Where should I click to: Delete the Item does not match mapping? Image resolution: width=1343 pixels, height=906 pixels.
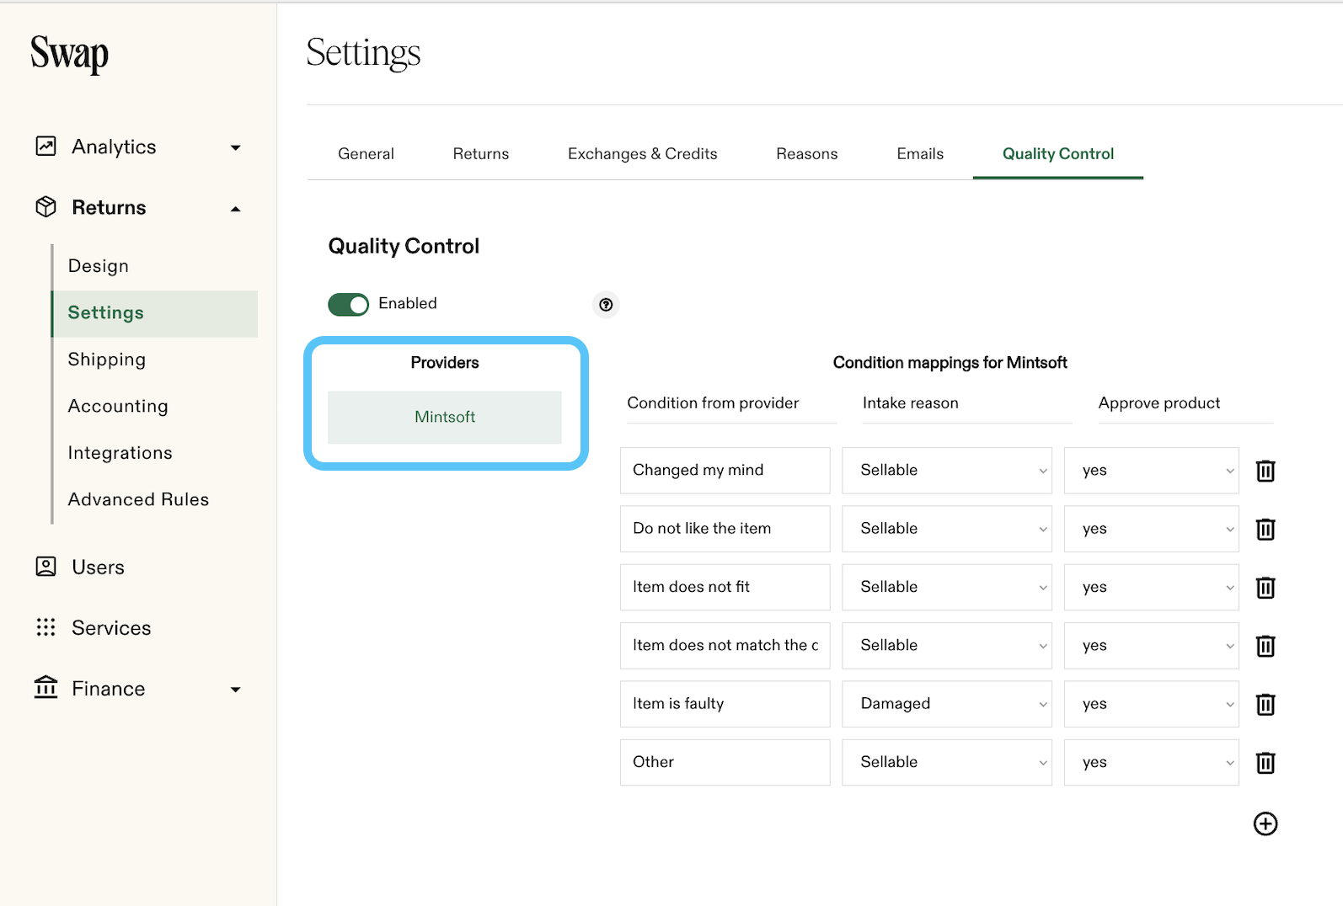(x=1265, y=646)
